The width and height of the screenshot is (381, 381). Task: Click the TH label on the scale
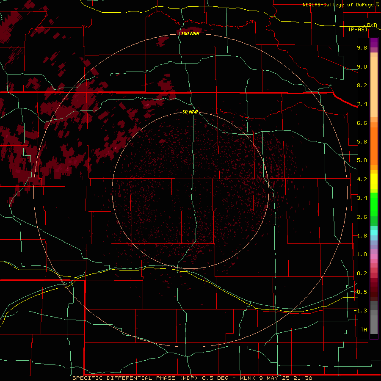click(x=364, y=330)
